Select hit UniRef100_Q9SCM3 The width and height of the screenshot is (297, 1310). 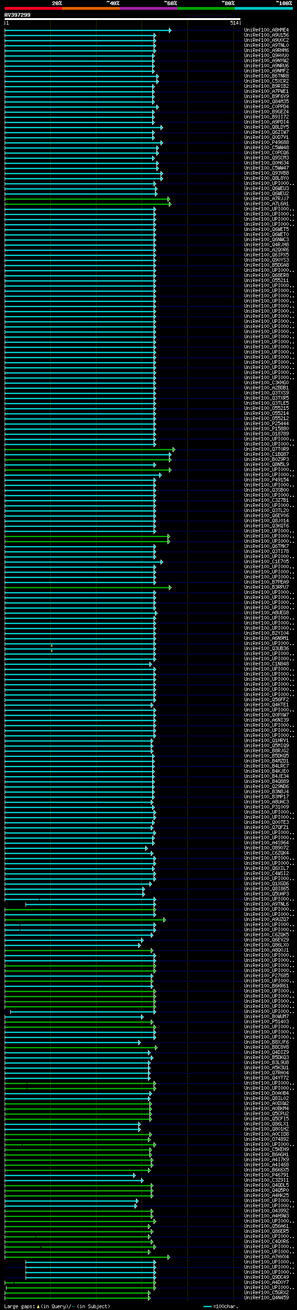pos(266,158)
